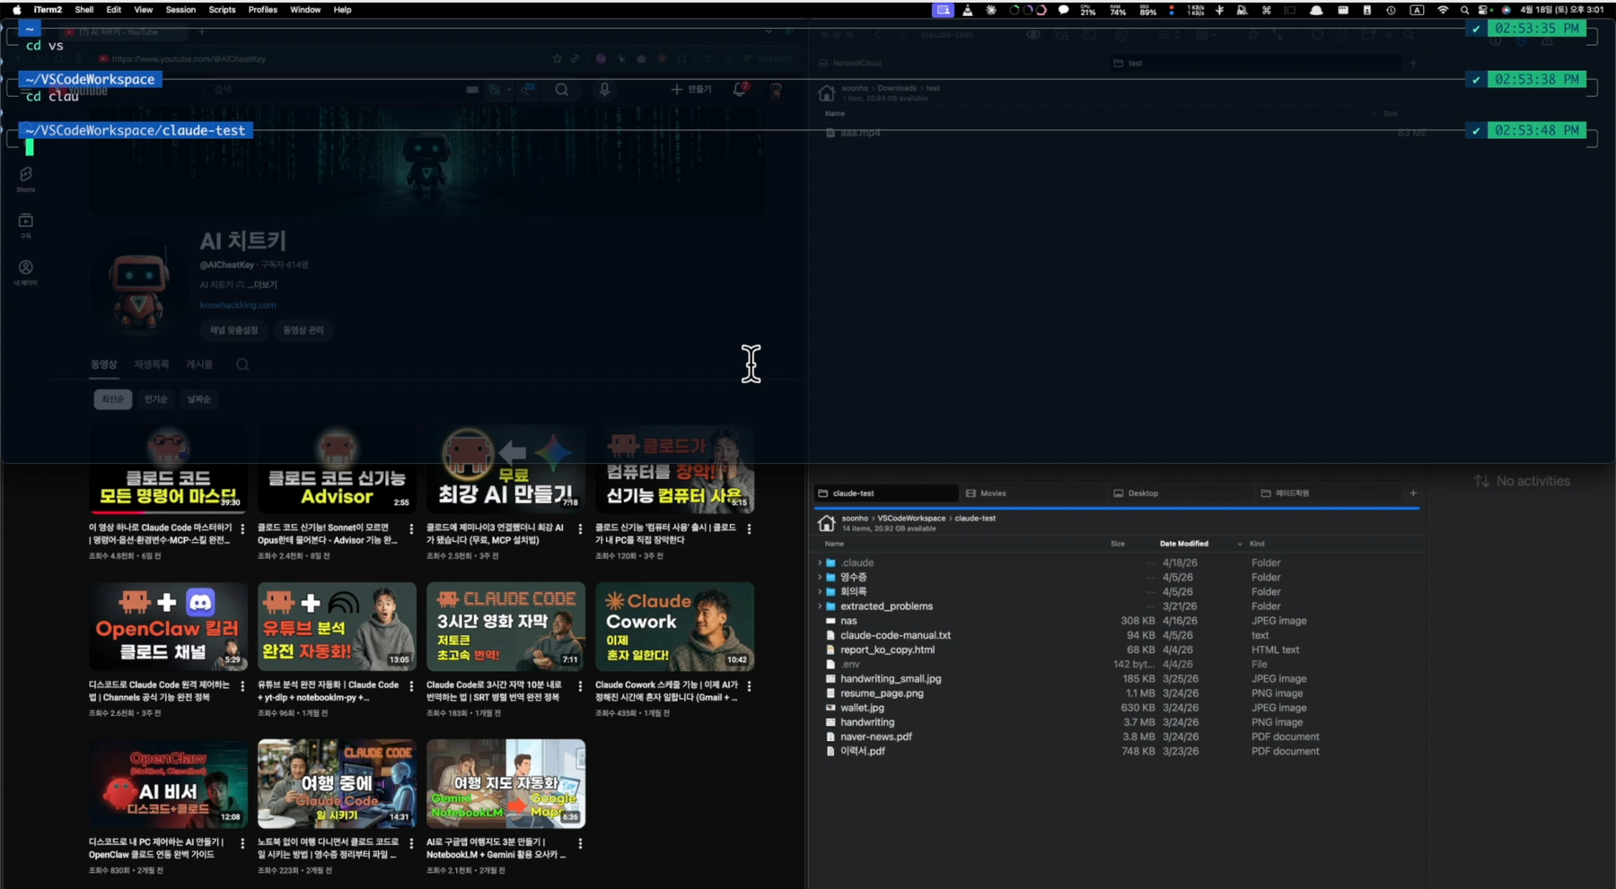Open more options for 여행 중에 Claude Code video
Screen dimensions: 1616x889
(x=412, y=843)
